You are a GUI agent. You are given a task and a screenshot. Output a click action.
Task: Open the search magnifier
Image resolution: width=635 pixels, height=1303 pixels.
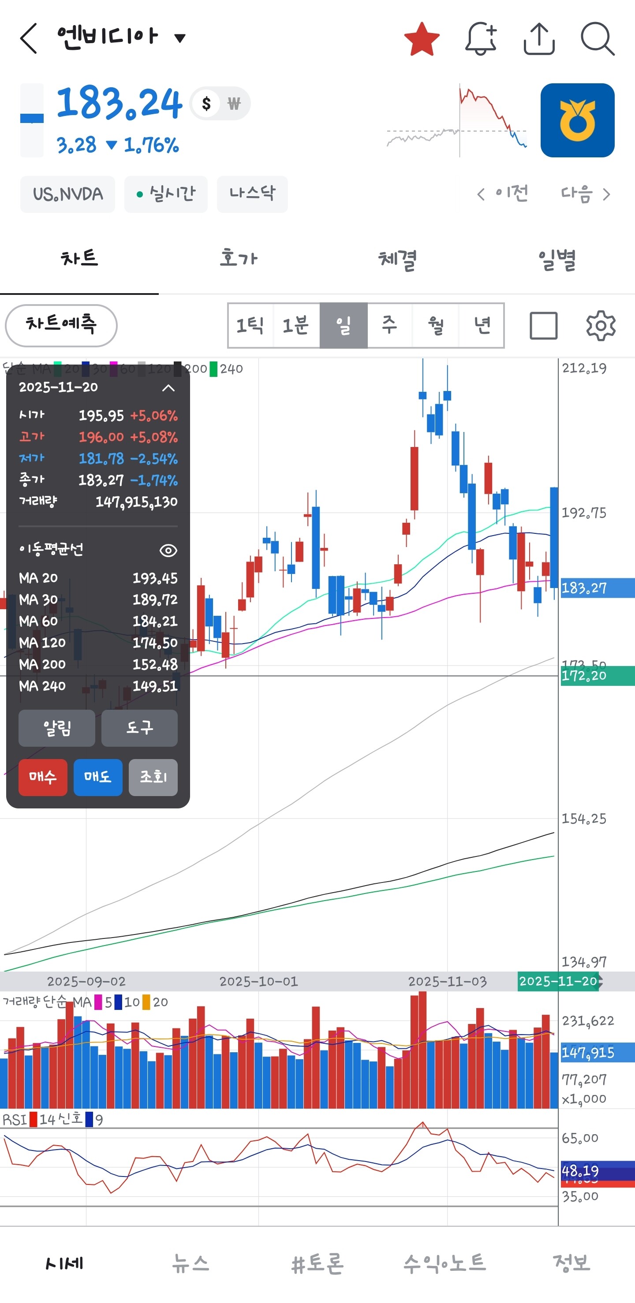598,38
